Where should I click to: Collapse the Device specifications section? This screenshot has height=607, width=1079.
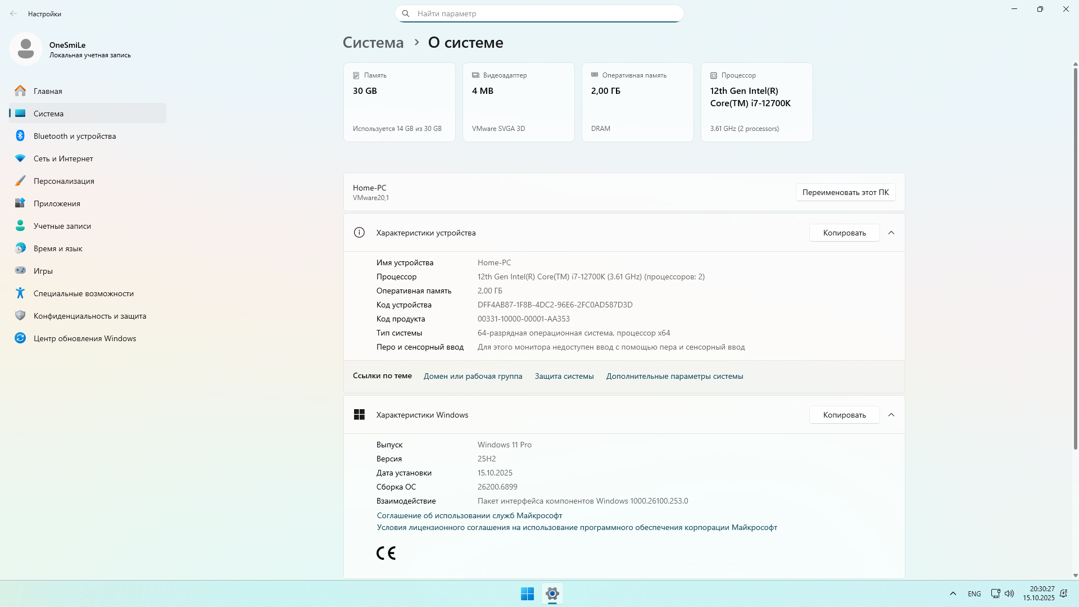pyautogui.click(x=891, y=233)
